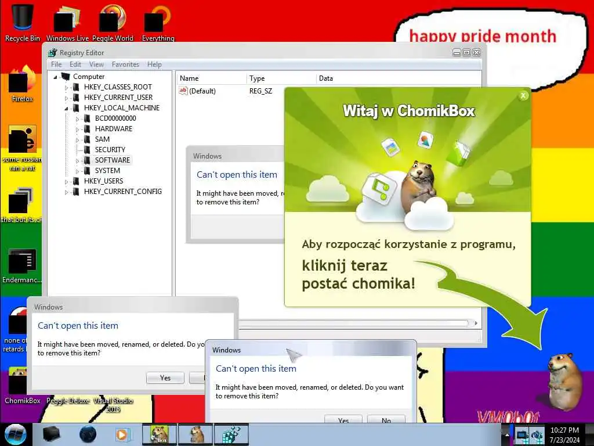This screenshot has height=446, width=594.
Task: Open the View menu in Registry Editor
Action: 96,64
